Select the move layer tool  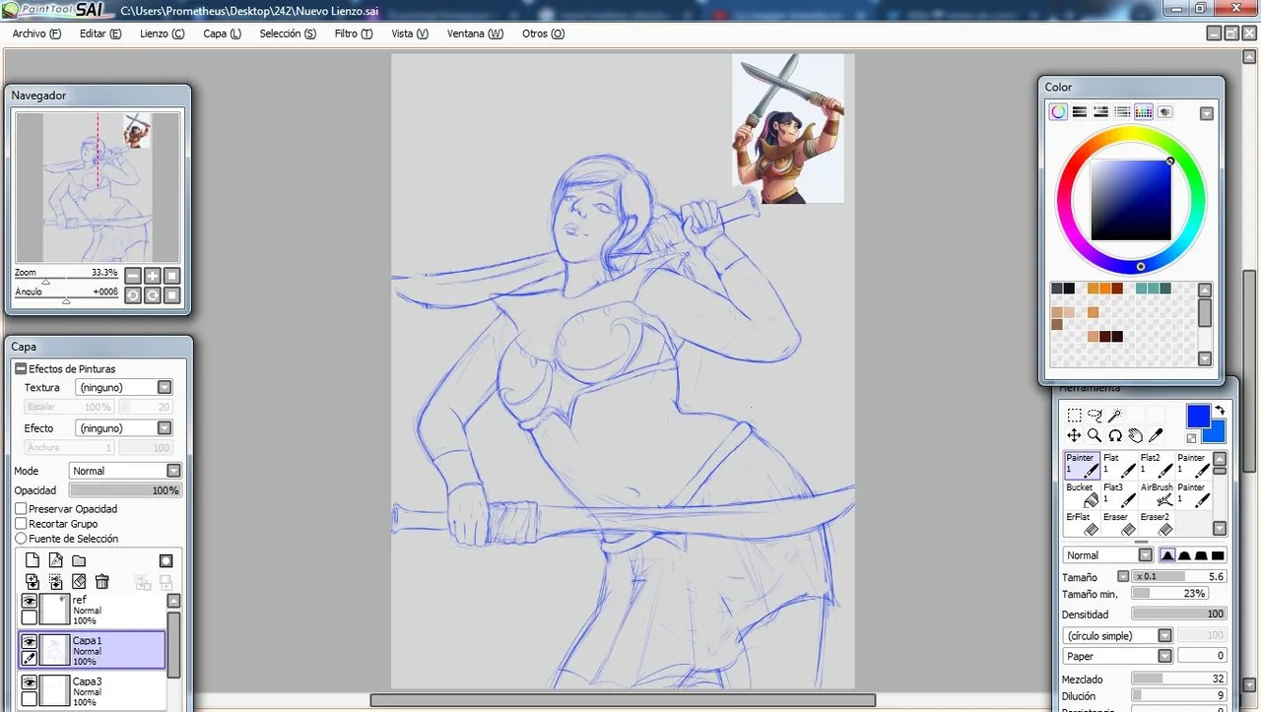pos(1075,435)
